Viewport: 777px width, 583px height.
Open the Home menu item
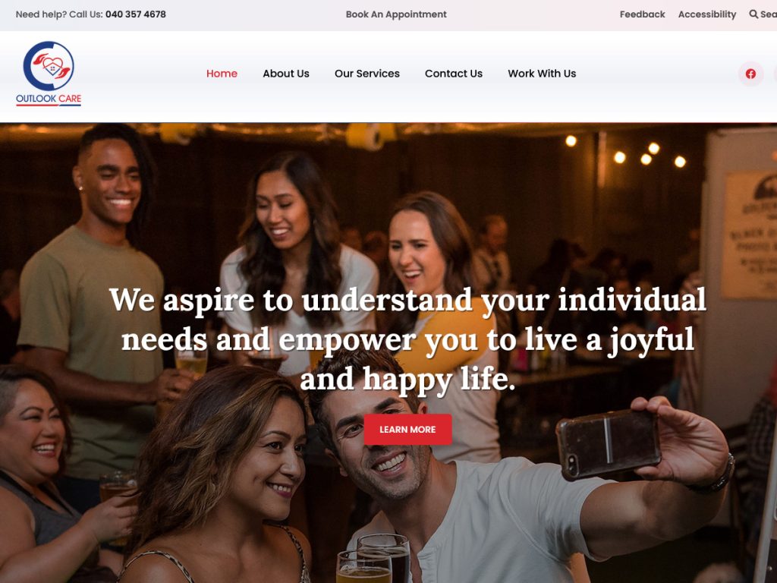[x=222, y=74]
